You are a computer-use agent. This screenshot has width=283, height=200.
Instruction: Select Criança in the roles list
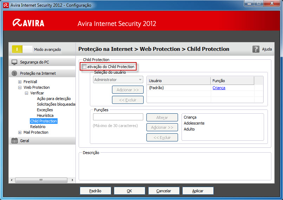pyautogui.click(x=190, y=117)
